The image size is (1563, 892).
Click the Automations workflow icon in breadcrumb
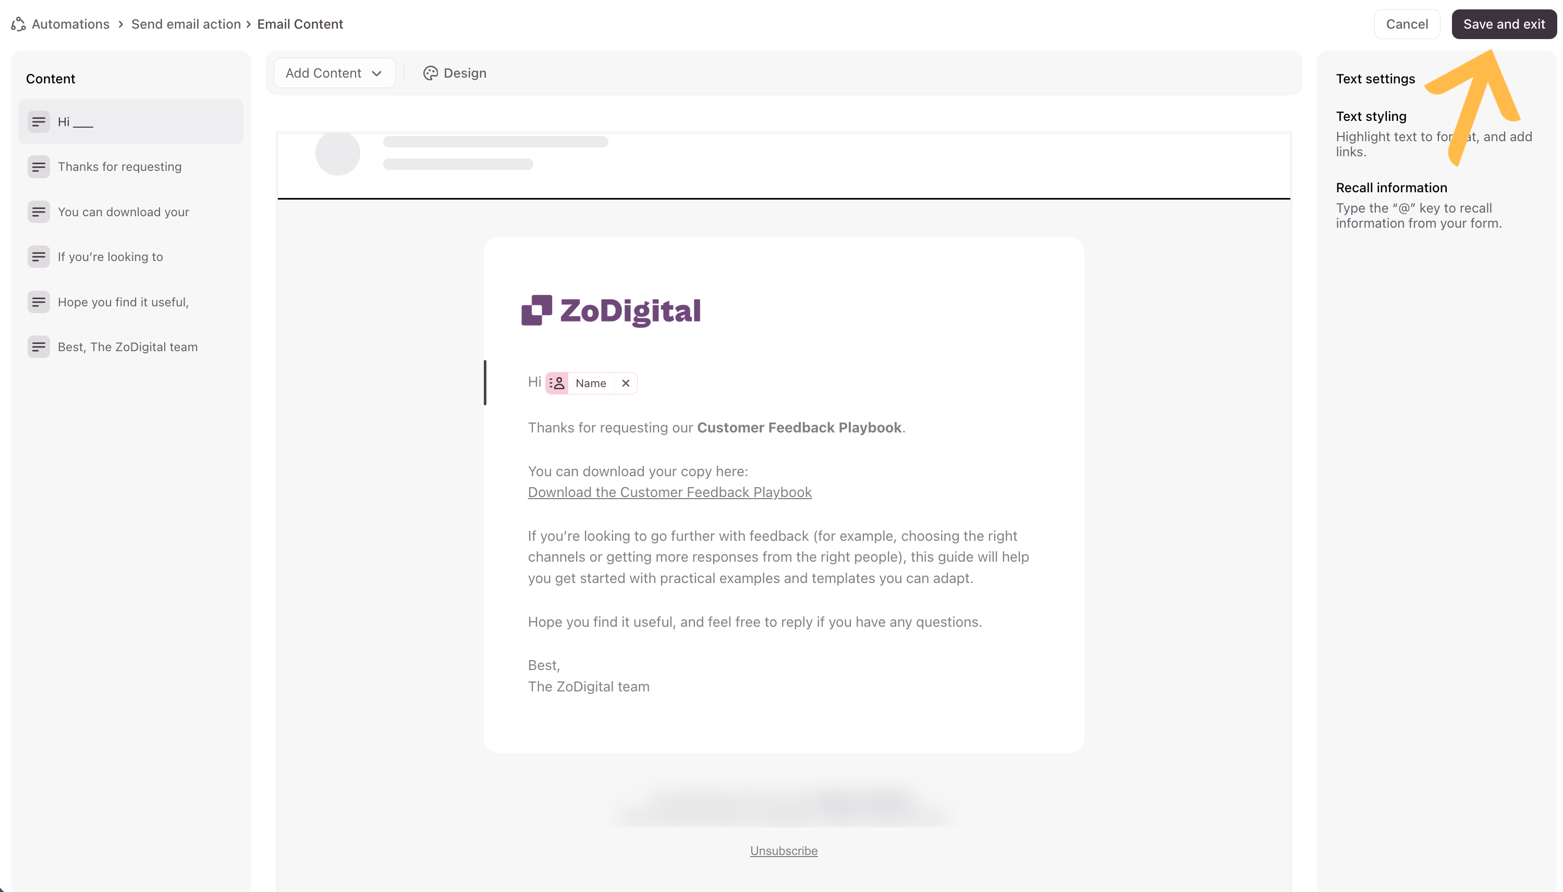pyautogui.click(x=18, y=24)
